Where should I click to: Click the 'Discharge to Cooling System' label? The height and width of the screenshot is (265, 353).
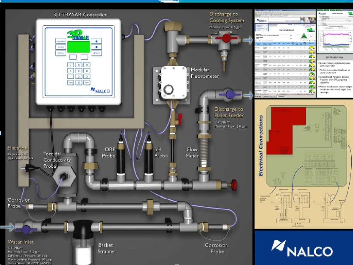(226, 17)
